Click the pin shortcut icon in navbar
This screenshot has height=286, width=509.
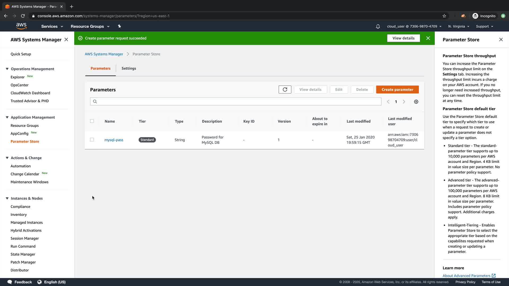click(x=119, y=26)
